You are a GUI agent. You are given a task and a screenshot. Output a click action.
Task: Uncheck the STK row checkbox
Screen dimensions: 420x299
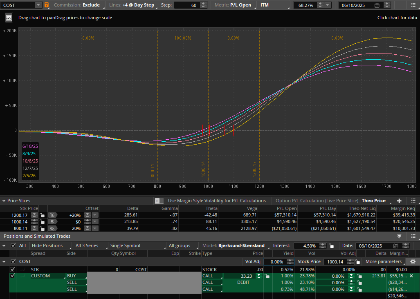[x=12, y=270]
